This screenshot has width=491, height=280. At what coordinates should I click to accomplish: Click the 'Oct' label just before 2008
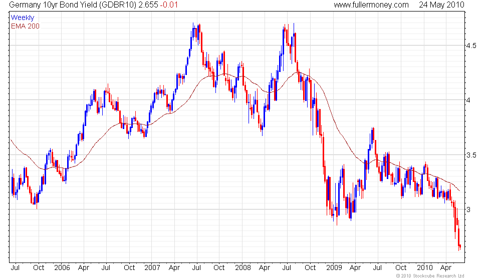[x=219, y=267]
